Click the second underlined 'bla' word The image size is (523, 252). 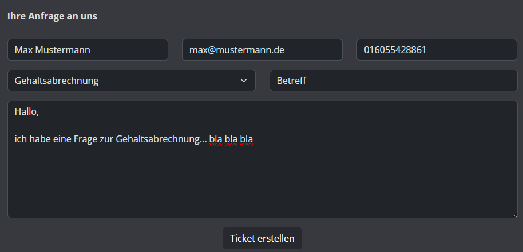(231, 139)
